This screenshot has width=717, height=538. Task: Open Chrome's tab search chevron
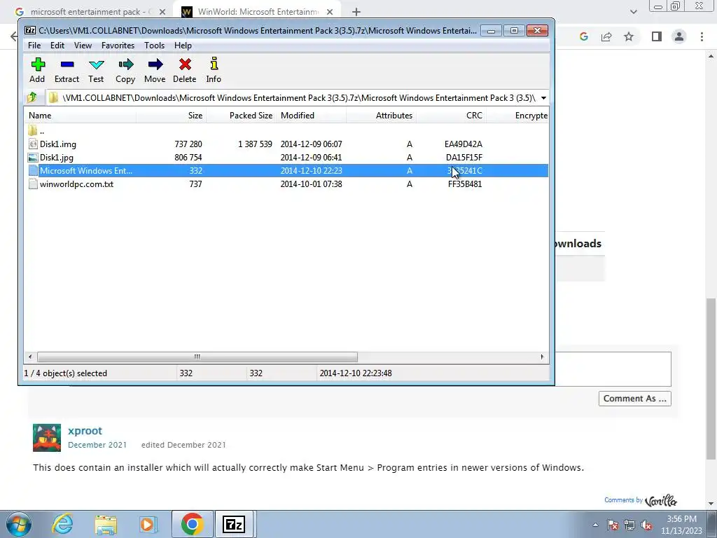tap(633, 12)
